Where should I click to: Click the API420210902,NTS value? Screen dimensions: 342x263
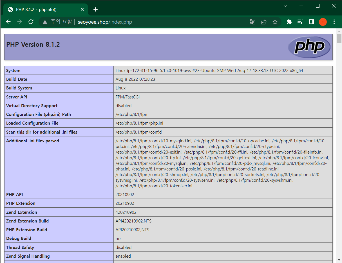[133, 221]
